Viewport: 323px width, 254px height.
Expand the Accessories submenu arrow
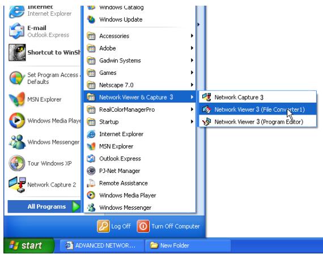tap(192, 36)
